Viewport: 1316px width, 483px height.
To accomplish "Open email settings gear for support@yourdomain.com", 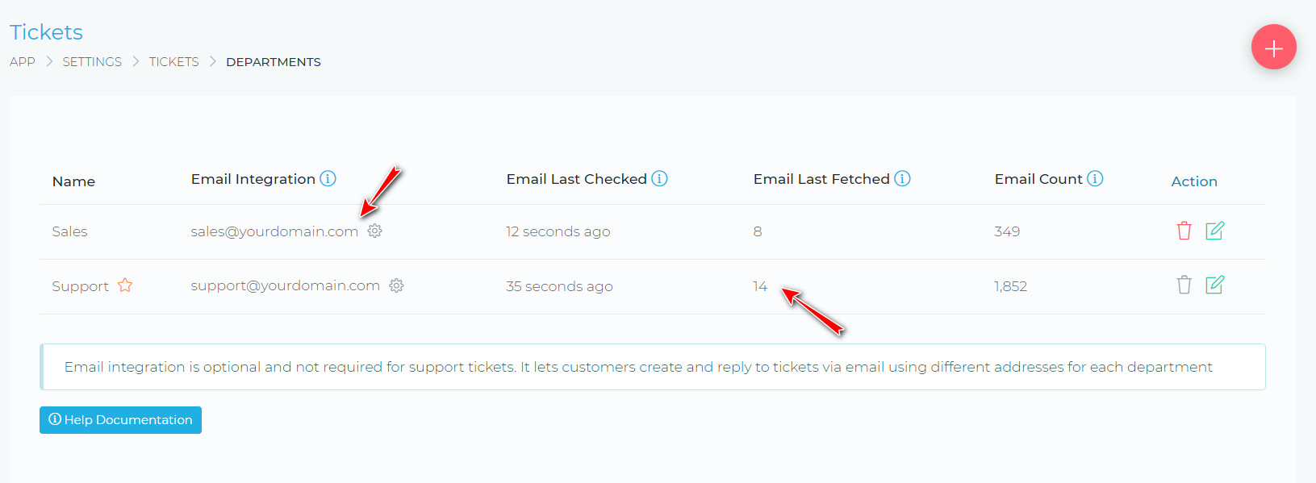I will [x=396, y=285].
